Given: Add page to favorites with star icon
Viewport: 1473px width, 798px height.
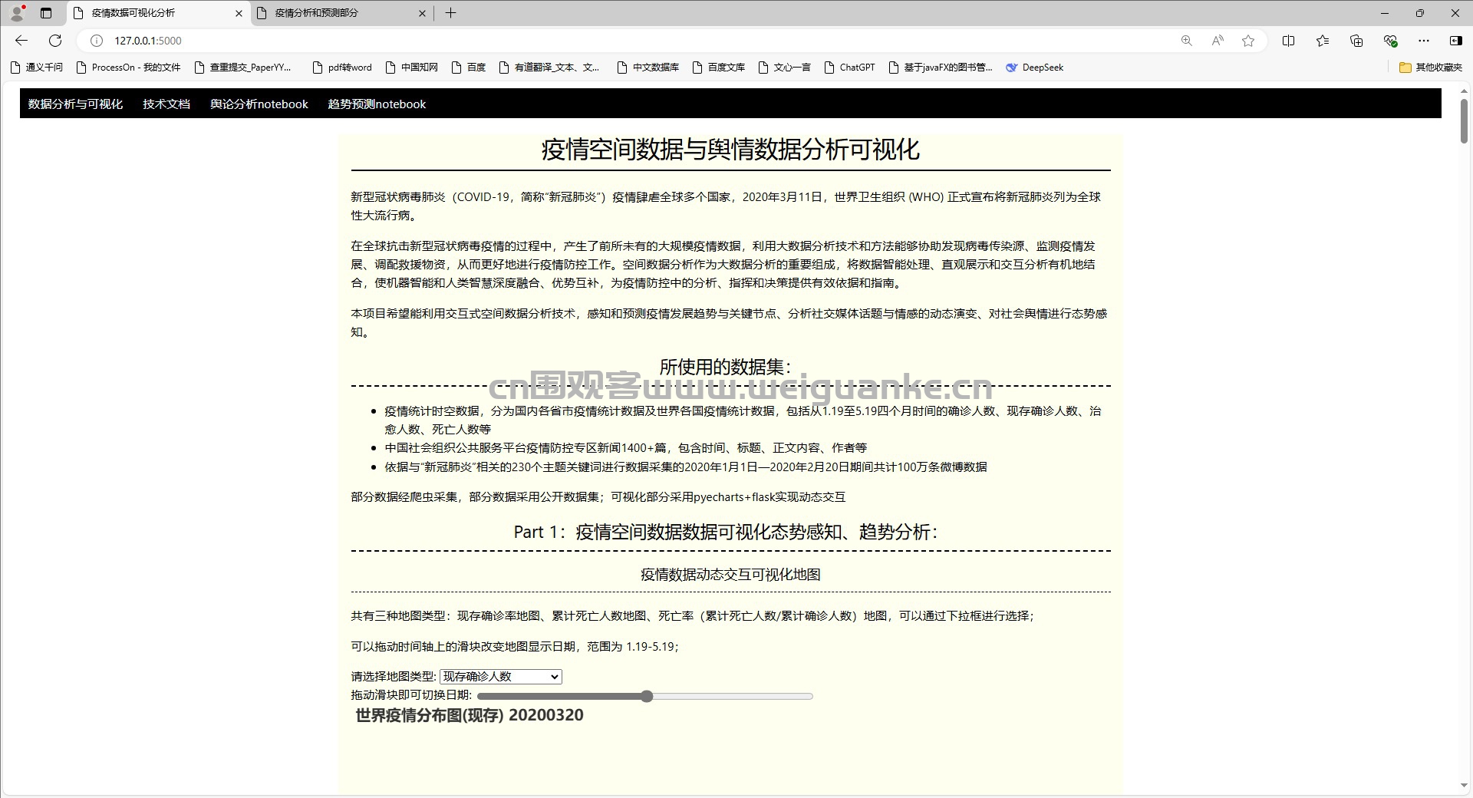Looking at the screenshot, I should pos(1248,41).
